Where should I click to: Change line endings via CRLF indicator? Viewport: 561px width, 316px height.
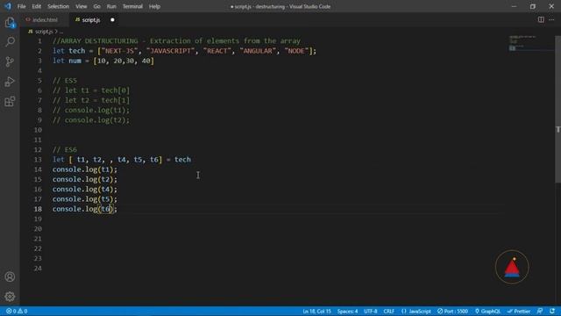389,312
